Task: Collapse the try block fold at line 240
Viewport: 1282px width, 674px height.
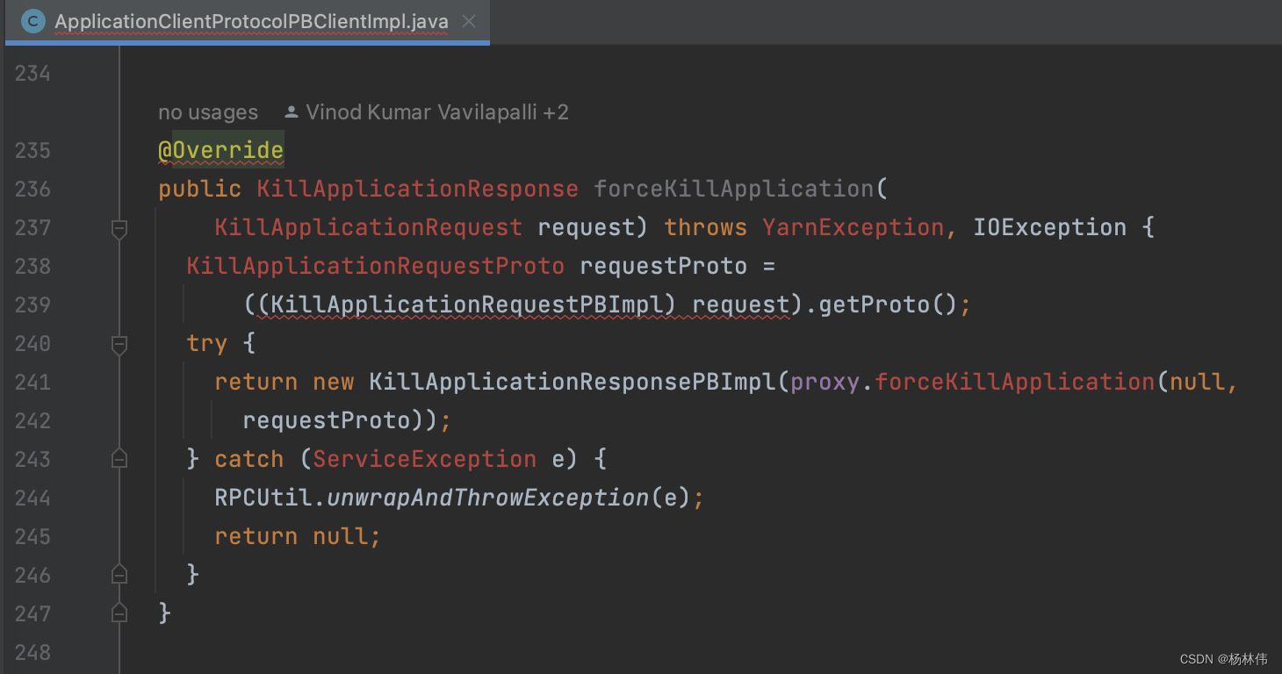Action: 119,344
